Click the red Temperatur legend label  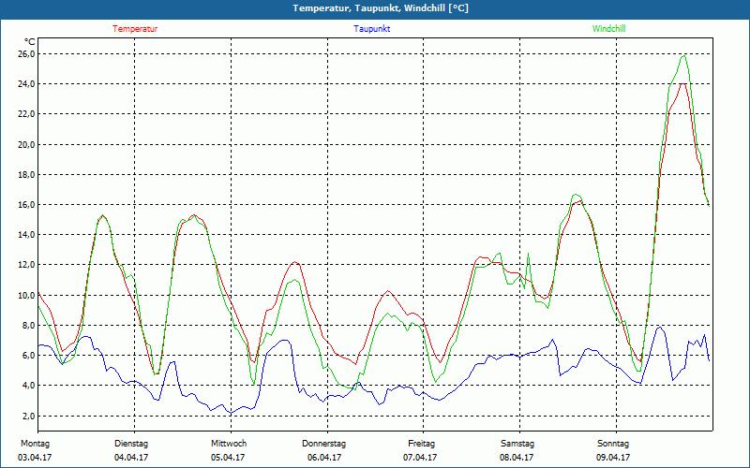pos(135,29)
